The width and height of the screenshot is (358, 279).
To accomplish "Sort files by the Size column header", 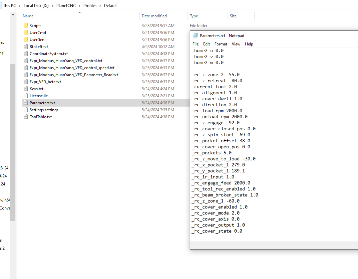I will [233, 16].
